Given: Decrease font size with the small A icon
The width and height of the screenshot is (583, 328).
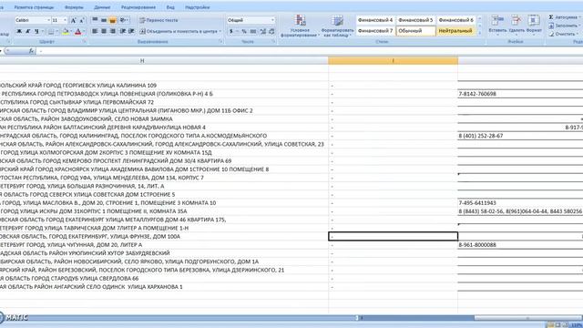Looking at the screenshot, I should 81,20.
